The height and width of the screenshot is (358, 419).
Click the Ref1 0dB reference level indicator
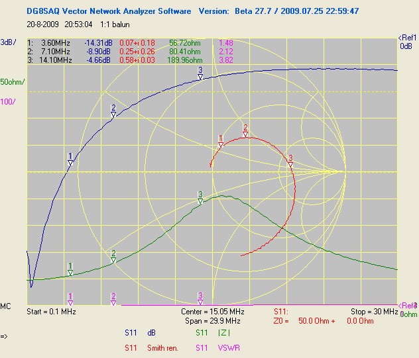407,42
